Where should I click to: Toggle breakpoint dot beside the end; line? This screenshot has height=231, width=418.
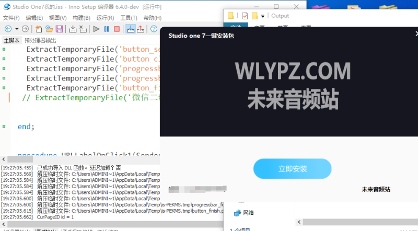click(4, 126)
